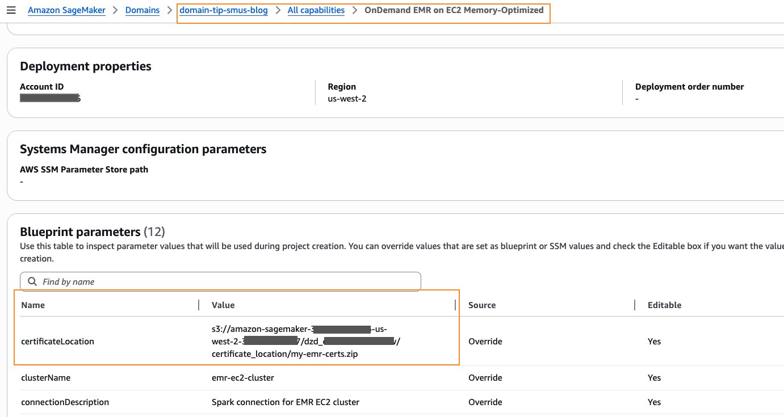784x417 pixels.
Task: Grab the divider between Name and Value columns
Action: pyautogui.click(x=199, y=305)
